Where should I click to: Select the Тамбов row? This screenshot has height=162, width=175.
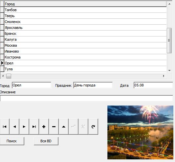[85, 10]
